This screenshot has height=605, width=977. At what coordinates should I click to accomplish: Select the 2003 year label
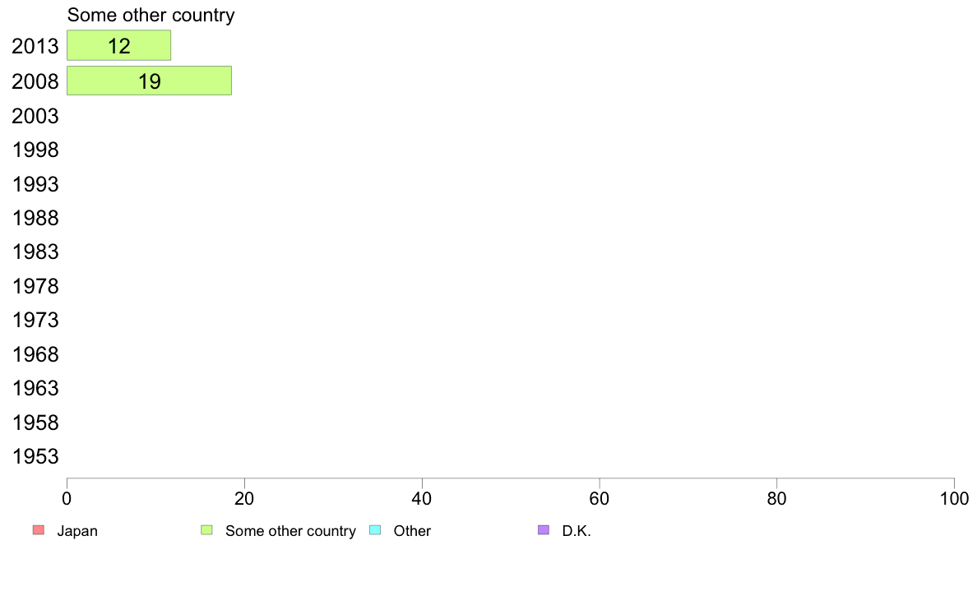coord(35,116)
